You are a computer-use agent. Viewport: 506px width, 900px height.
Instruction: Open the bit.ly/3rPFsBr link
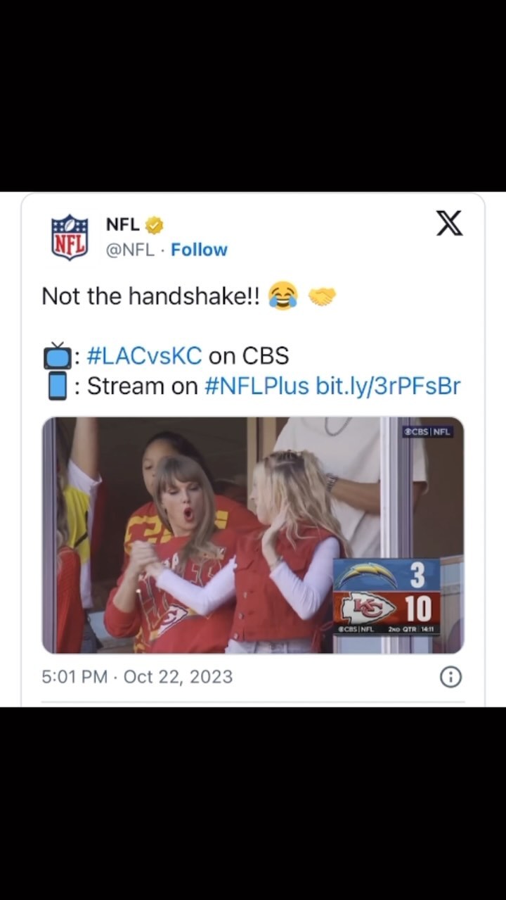click(388, 386)
